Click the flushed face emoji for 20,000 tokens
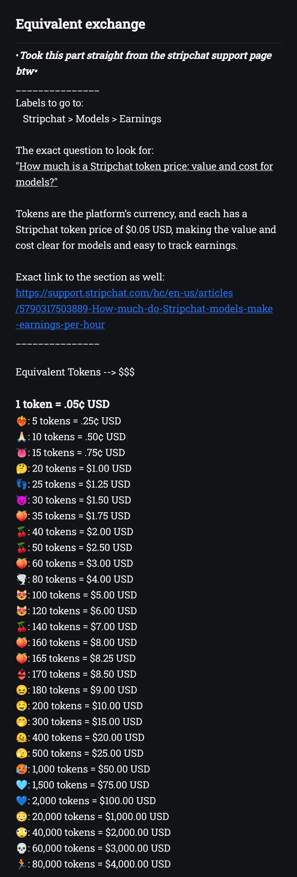Screen dimensions: 297x877 click(x=21, y=816)
